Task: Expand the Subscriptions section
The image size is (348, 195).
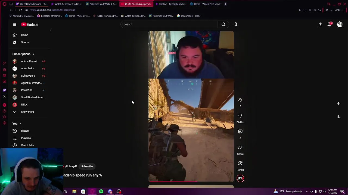Action: pyautogui.click(x=23, y=54)
